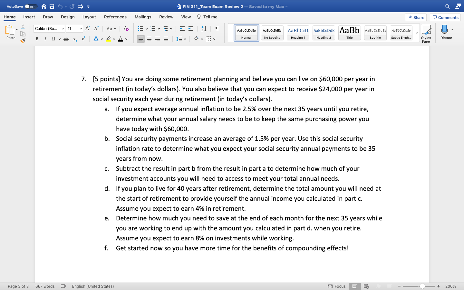The height and width of the screenshot is (290, 464).
Task: Toggle superscript formatting
Action: (83, 39)
